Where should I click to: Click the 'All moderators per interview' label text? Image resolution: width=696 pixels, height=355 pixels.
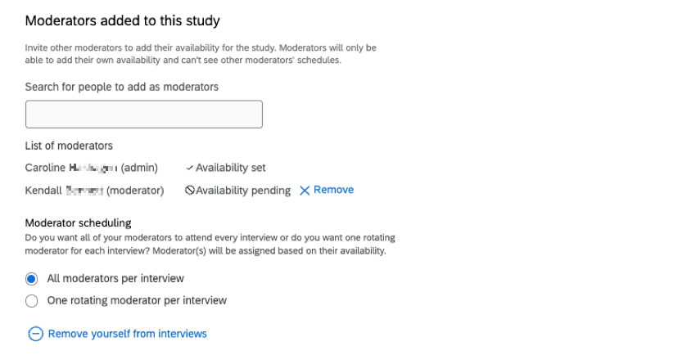115,279
